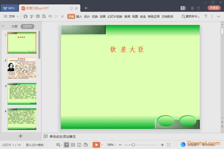Click the 钦差大臣 title text on slide
This screenshot has width=224, height=149.
pos(127,49)
